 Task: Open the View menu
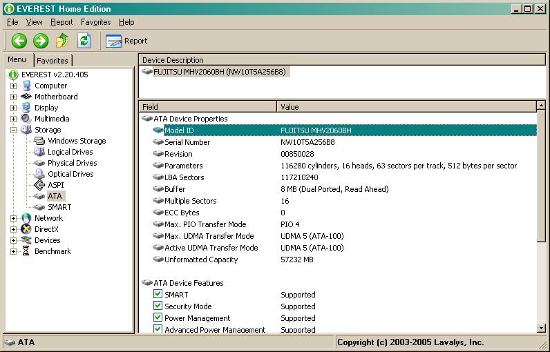(34, 22)
